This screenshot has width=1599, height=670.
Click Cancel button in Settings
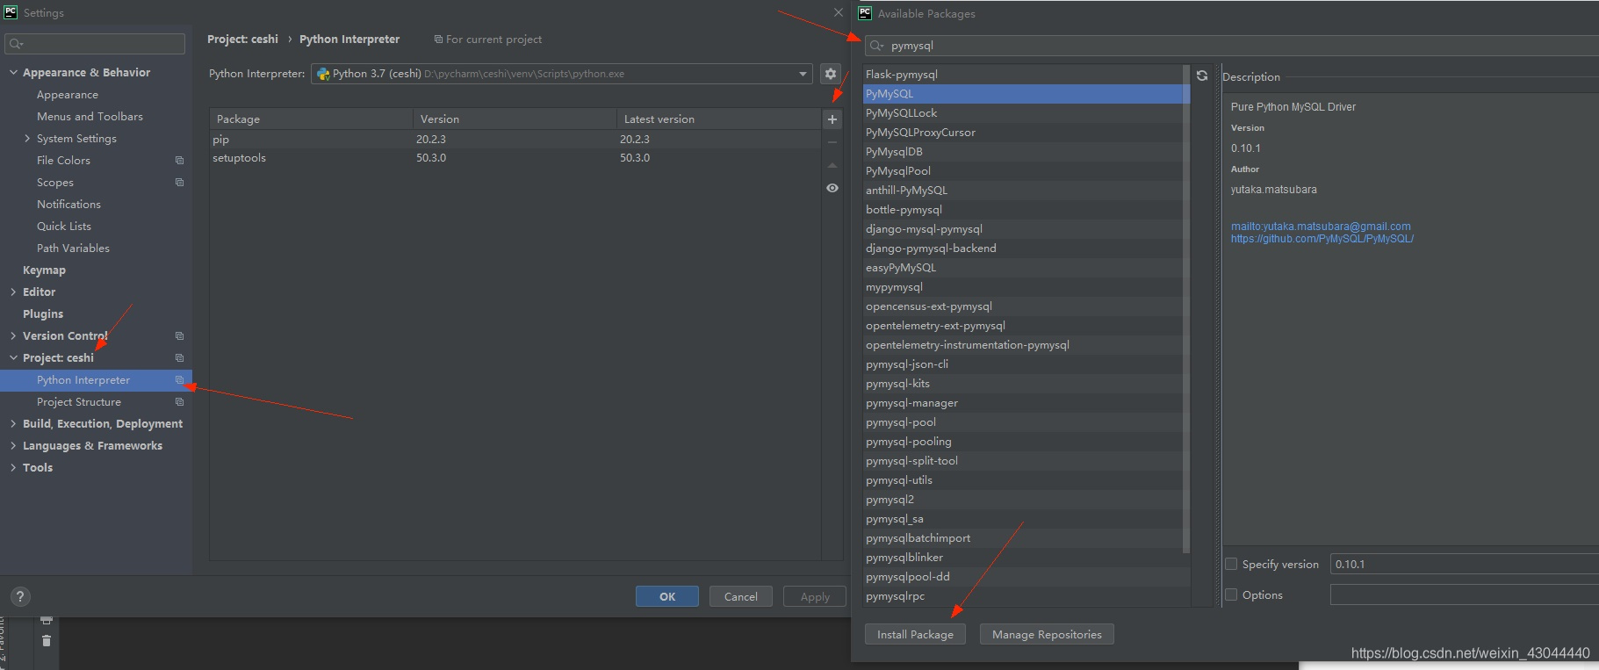tap(741, 596)
